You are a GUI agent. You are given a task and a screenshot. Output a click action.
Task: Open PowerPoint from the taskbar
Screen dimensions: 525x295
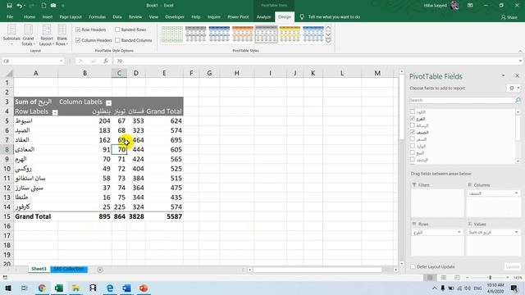(x=144, y=288)
